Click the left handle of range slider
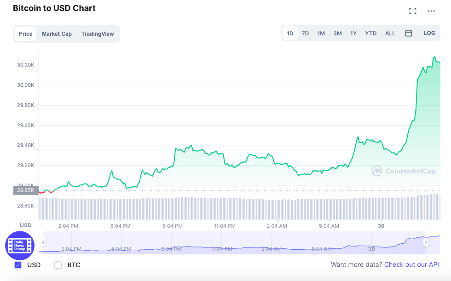 [43, 242]
